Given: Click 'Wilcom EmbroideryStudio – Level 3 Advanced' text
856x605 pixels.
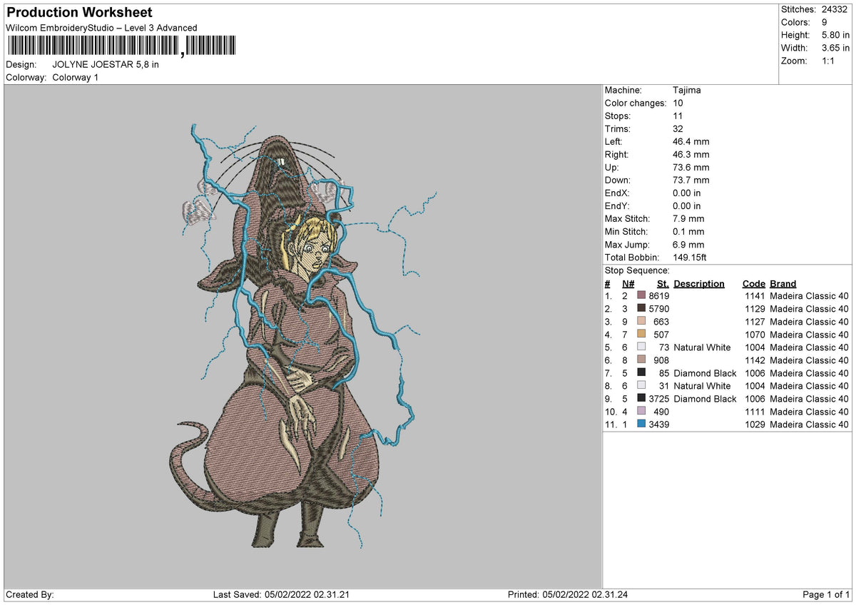Looking at the screenshot, I should pos(101,28).
